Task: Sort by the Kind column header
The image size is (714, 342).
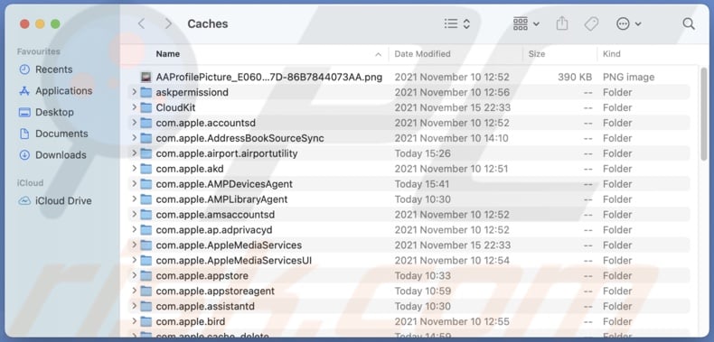Action: tap(612, 53)
